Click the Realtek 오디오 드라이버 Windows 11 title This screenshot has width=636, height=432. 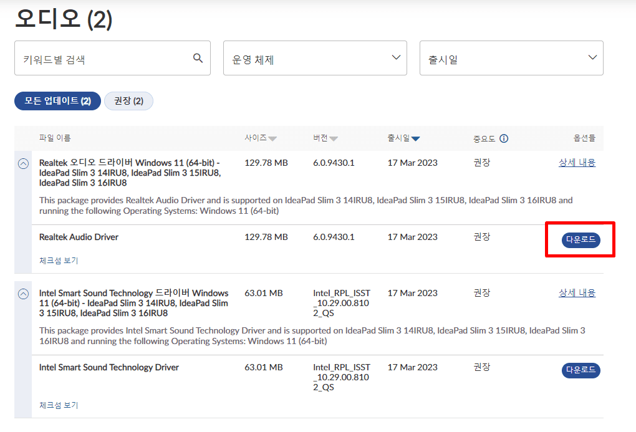click(130, 173)
